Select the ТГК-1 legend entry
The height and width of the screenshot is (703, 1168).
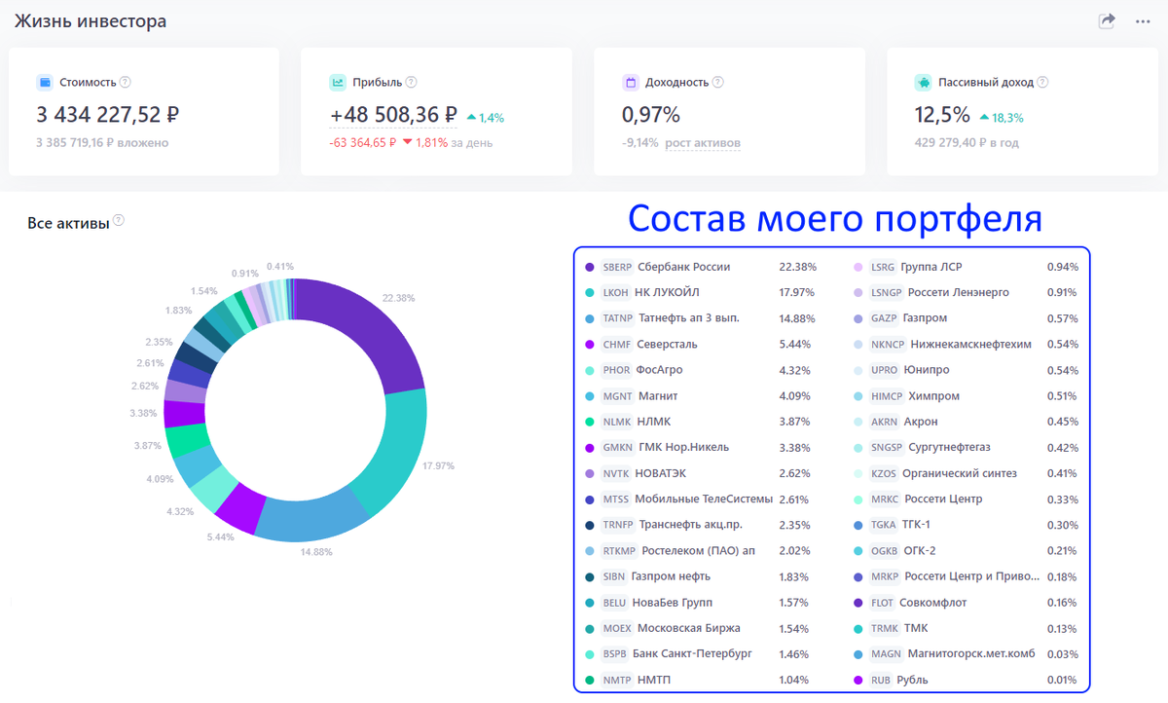click(967, 525)
